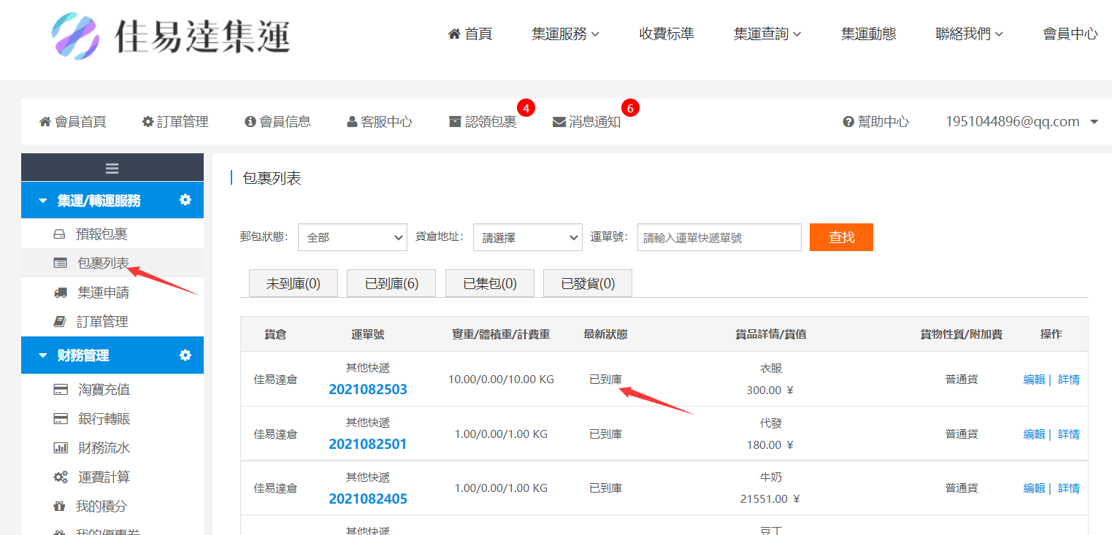Click the 180.00 ¥ value for 代發
Viewport: 1112px width, 535px height.
click(x=770, y=444)
